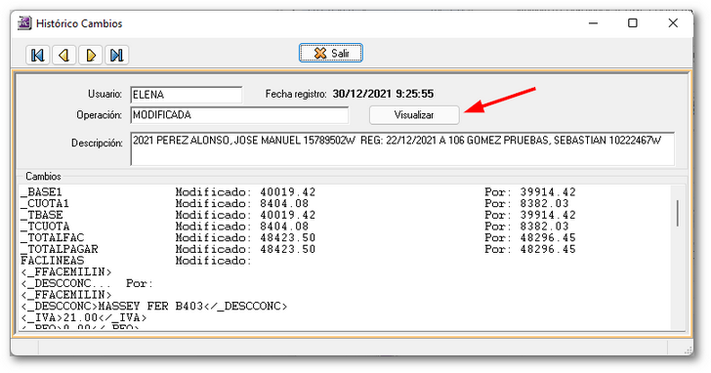Click the Salir exit button
The height and width of the screenshot is (373, 711).
[x=330, y=53]
